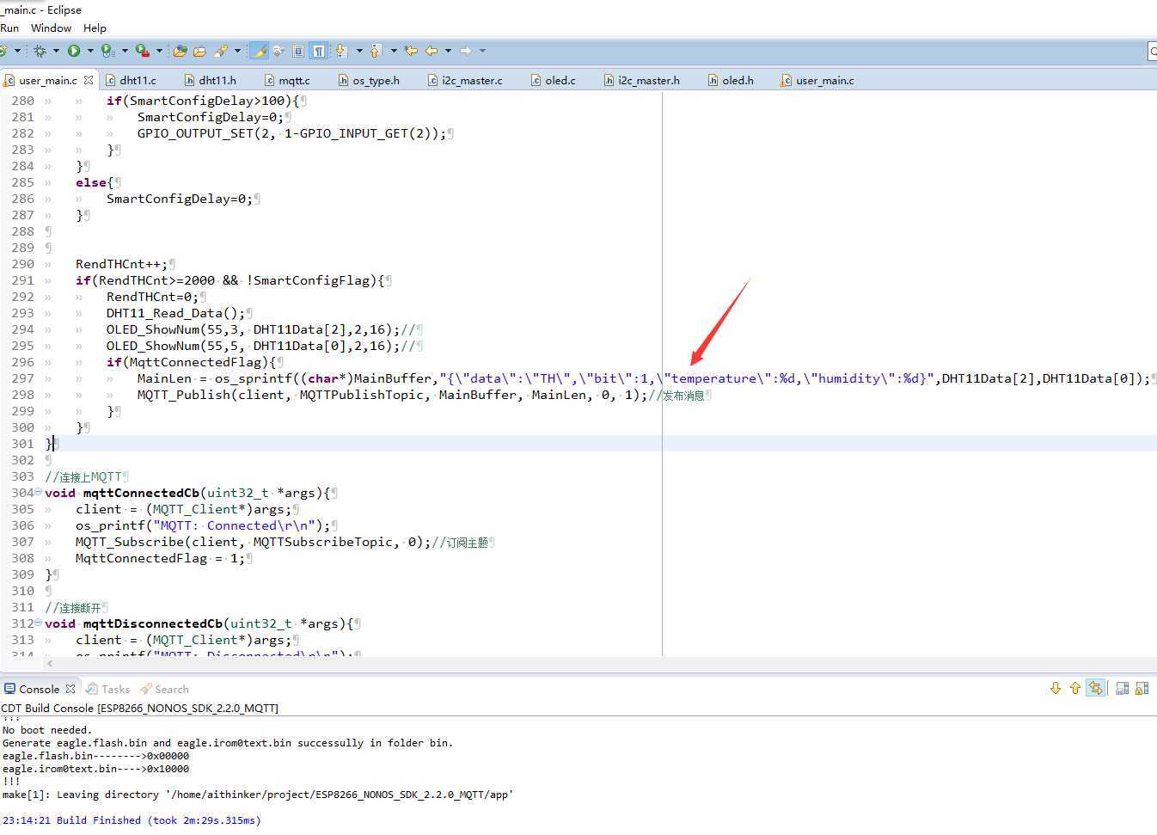Click the External Tools run icon
The height and width of the screenshot is (835, 1157).
143,51
